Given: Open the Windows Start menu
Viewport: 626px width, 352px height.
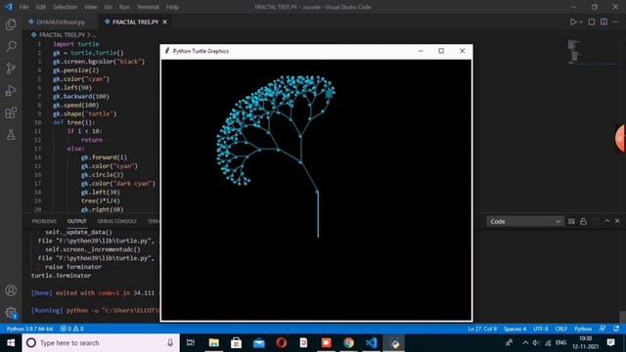Looking at the screenshot, I should pos(11,343).
